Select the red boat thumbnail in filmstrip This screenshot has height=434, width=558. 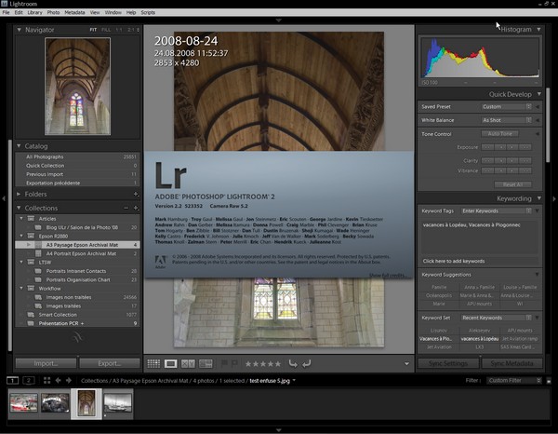point(24,403)
